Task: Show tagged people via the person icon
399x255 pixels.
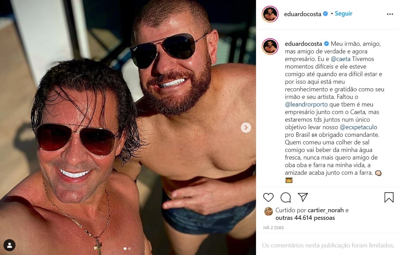Action: point(9,245)
